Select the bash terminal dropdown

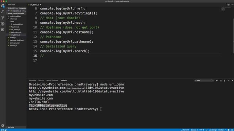pyautogui.click(x=204, y=80)
